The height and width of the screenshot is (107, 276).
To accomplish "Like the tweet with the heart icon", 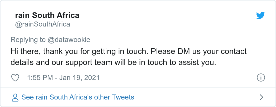I will pyautogui.click(x=16, y=78).
